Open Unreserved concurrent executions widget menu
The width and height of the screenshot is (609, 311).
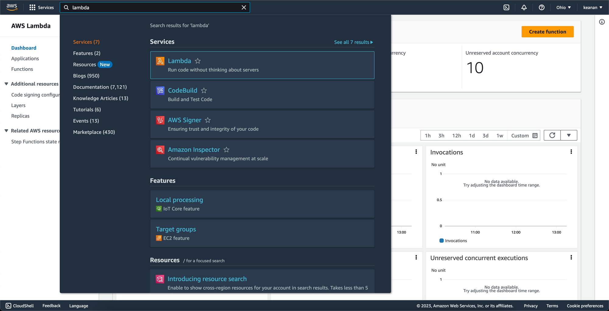click(571, 257)
